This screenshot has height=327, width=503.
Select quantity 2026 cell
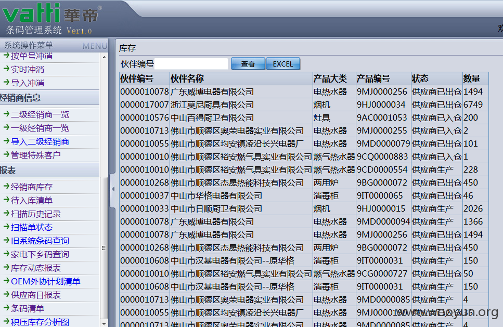click(475, 208)
